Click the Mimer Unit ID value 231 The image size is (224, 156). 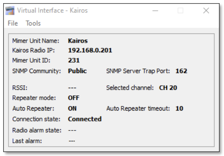pyautogui.click(x=74, y=60)
